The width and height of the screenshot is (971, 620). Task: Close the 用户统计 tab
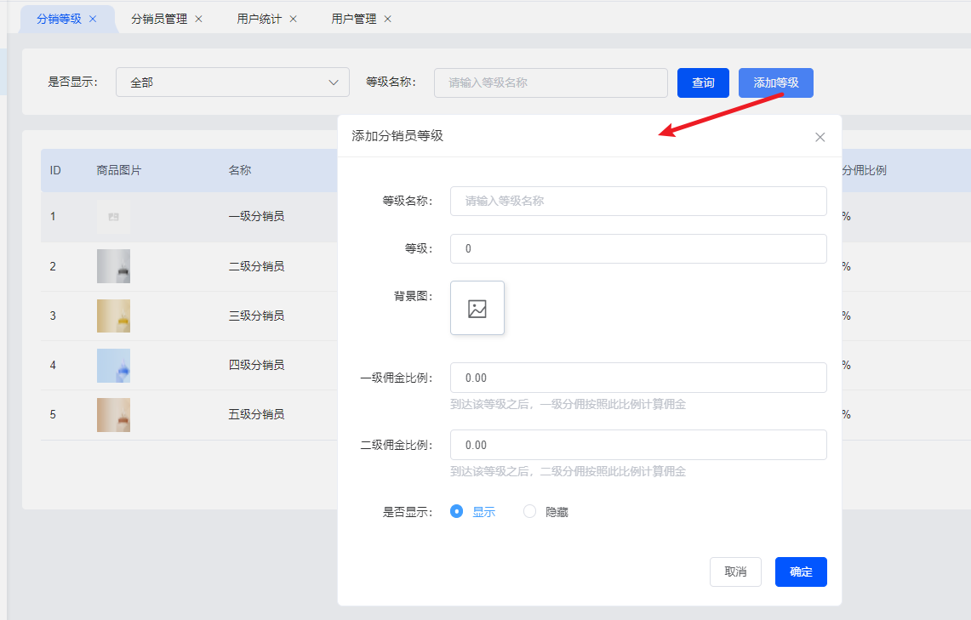coord(294,20)
